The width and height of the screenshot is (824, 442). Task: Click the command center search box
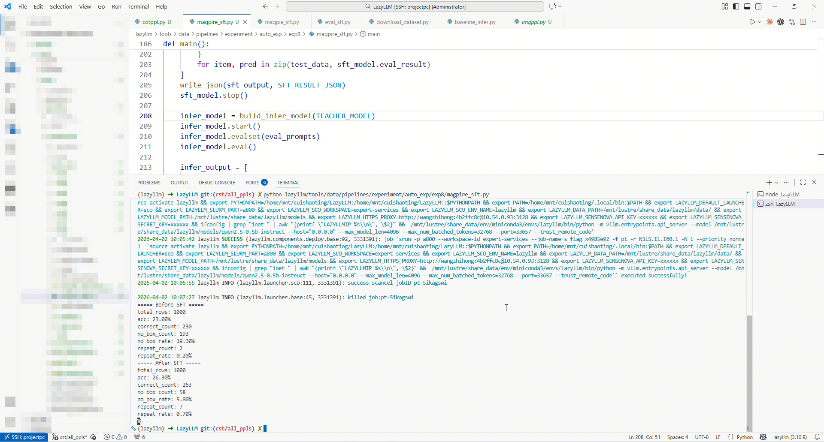click(415, 6)
